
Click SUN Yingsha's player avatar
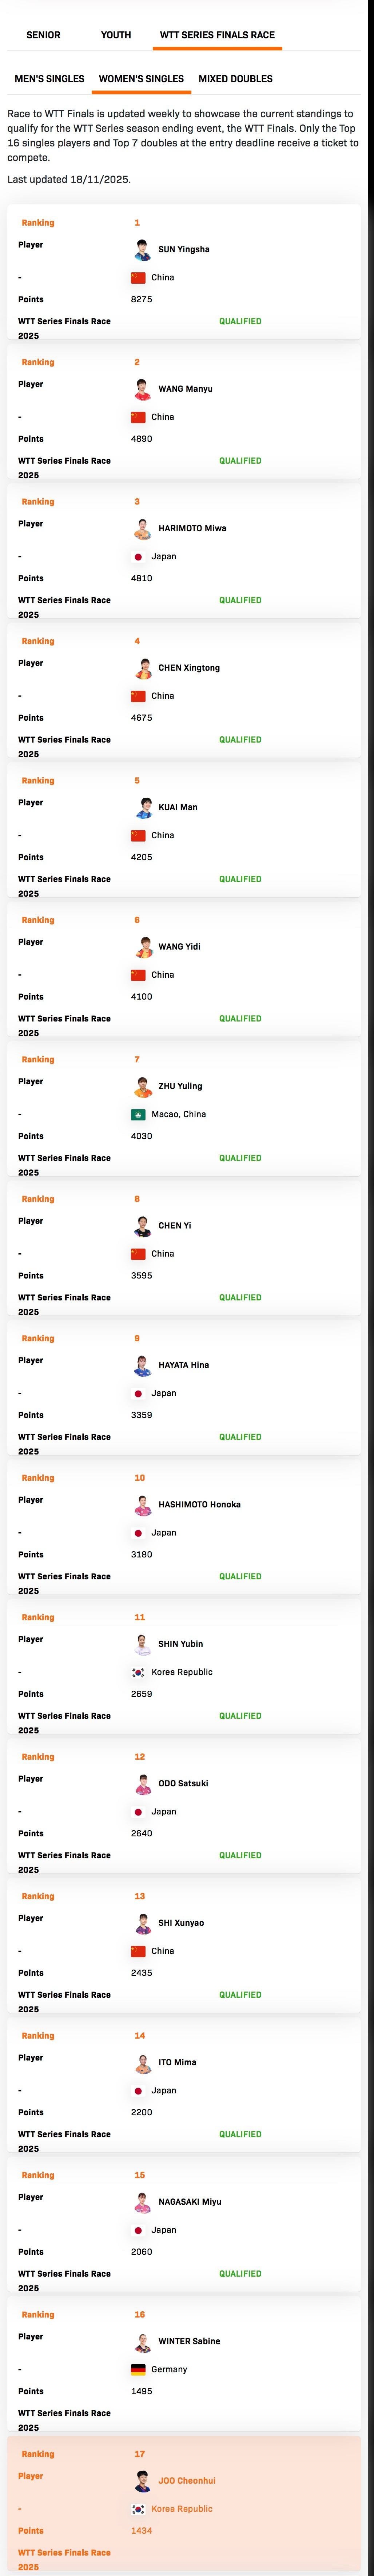pos(143,249)
